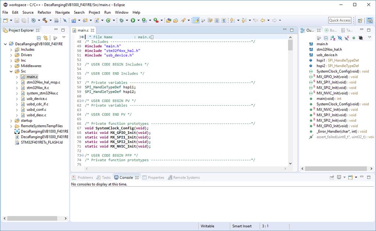Image resolution: width=376 pixels, height=231 pixels.
Task: Click the External Tools run icon
Action: (x=156, y=20)
